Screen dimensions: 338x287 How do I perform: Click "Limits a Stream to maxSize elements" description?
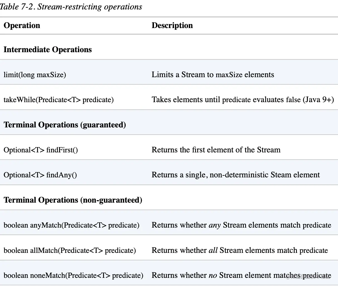[x=213, y=75]
